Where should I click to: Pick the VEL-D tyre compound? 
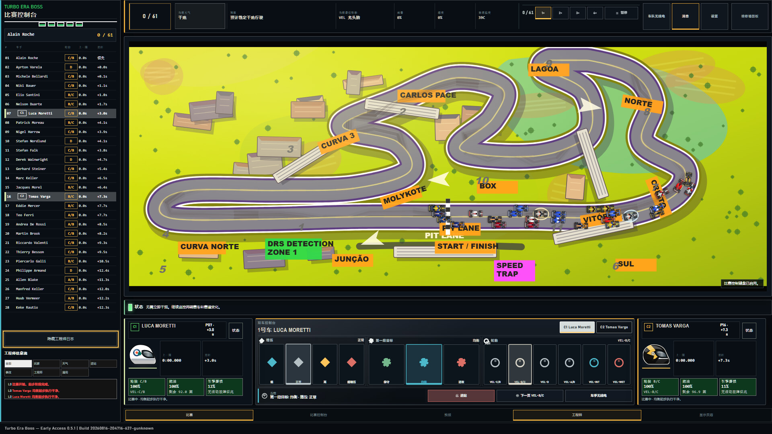click(544, 364)
